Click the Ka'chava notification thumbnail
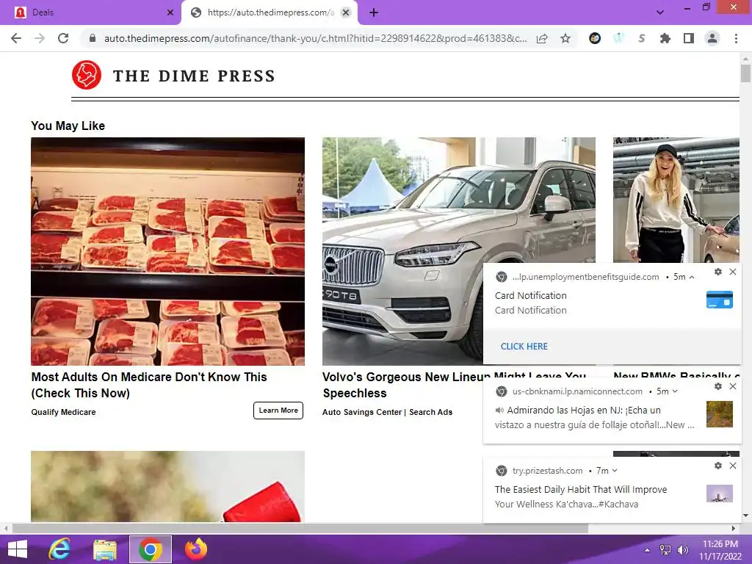Viewport: 752px width, 564px height. point(720,493)
